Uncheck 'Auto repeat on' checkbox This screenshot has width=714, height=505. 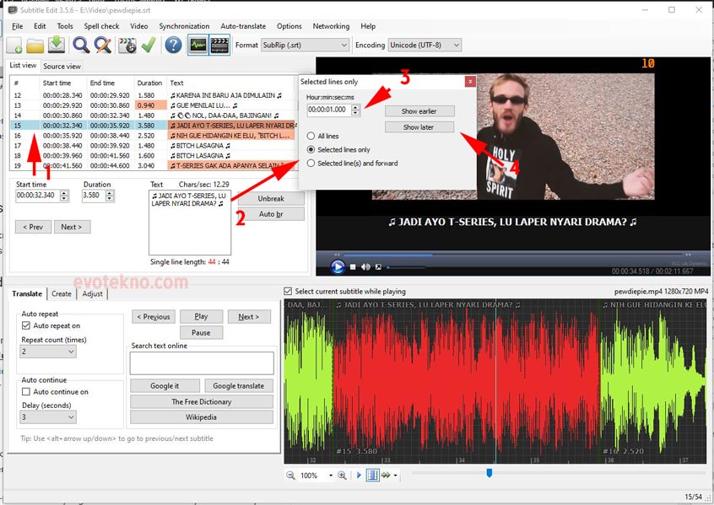pyautogui.click(x=26, y=325)
